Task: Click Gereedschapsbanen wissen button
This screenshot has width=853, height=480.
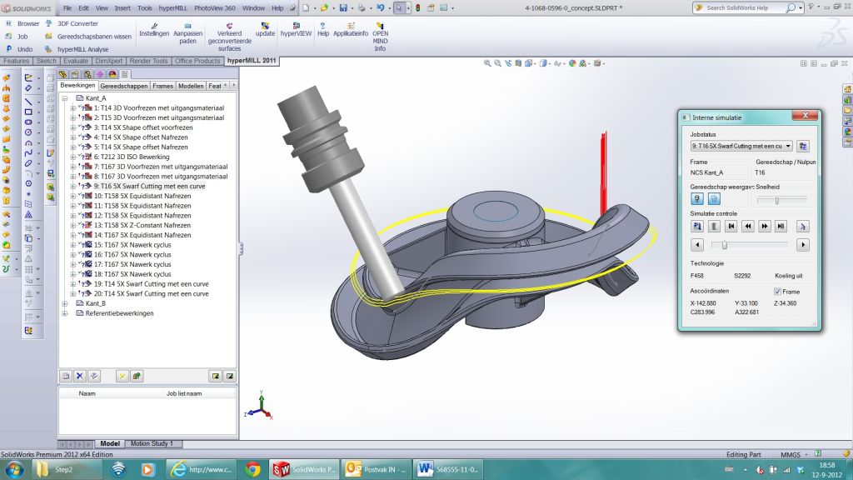Action: 94,37
